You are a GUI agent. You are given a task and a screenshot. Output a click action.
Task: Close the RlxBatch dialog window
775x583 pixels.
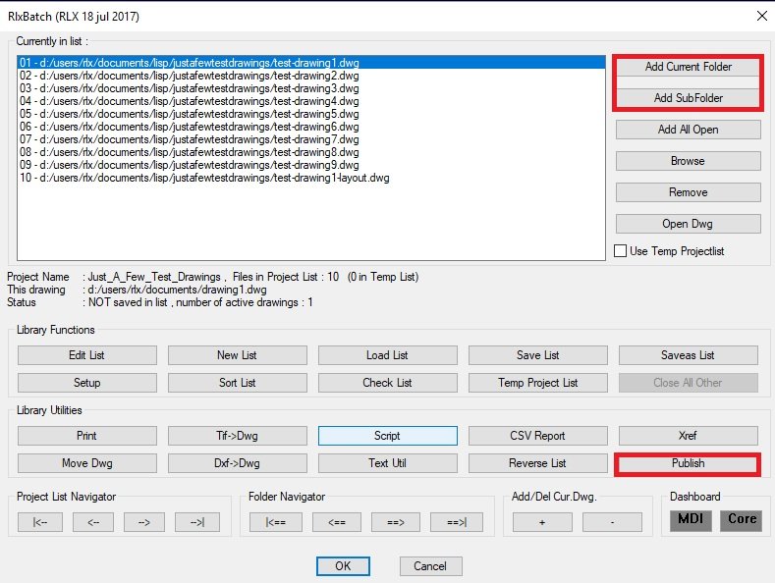[762, 16]
